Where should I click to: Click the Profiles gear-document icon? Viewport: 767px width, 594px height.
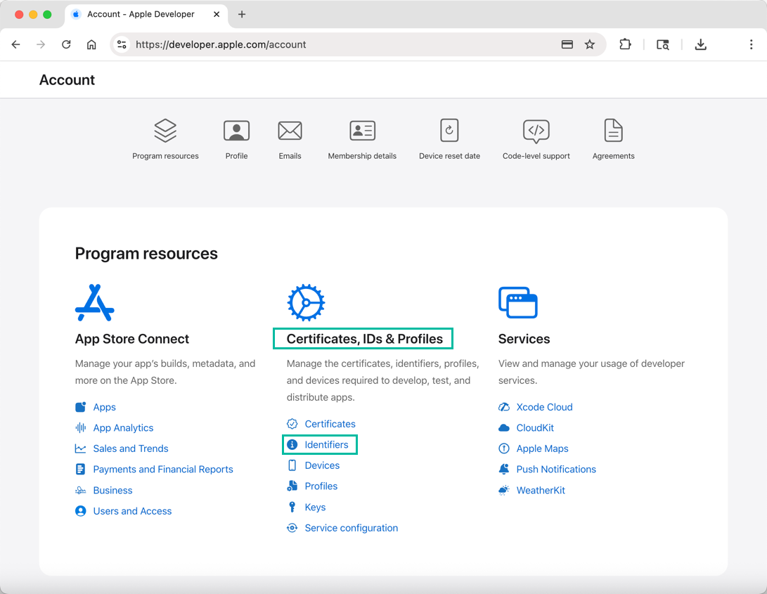[x=292, y=486]
